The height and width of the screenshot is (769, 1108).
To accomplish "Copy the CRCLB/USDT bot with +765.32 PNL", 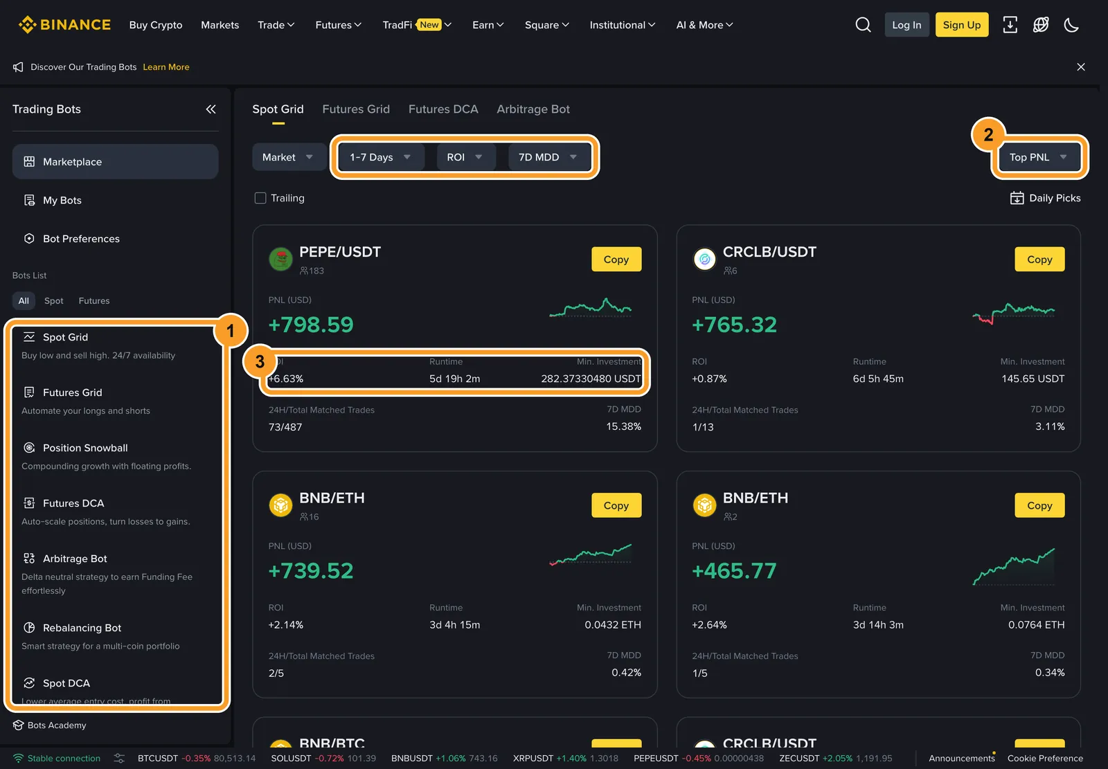I will point(1039,260).
